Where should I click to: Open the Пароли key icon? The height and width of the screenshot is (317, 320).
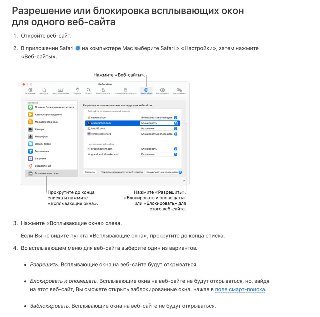77,90
